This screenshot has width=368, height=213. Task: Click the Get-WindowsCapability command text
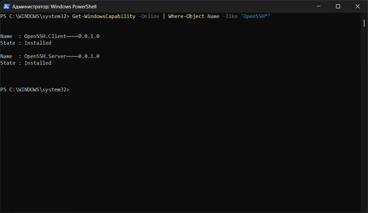tap(104, 16)
